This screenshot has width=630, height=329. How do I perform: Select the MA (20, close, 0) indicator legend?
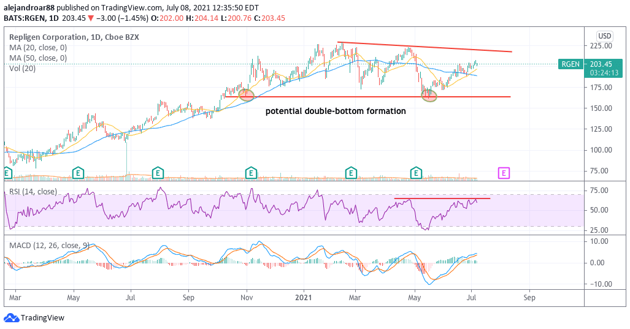coord(38,47)
